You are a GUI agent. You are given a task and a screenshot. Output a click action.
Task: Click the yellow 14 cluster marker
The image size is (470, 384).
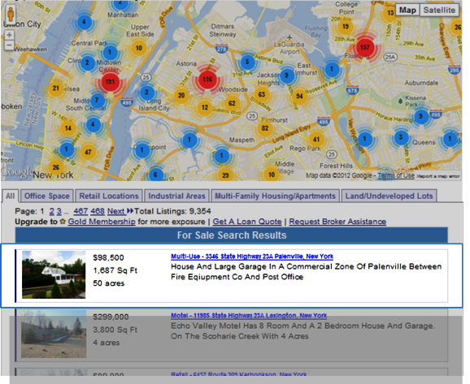point(68,128)
